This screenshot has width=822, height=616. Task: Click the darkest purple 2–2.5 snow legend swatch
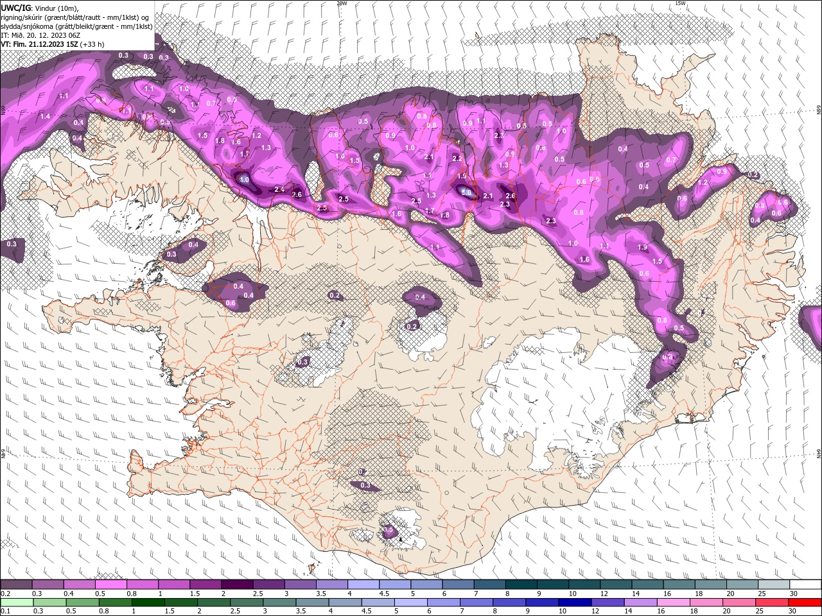coord(237,585)
